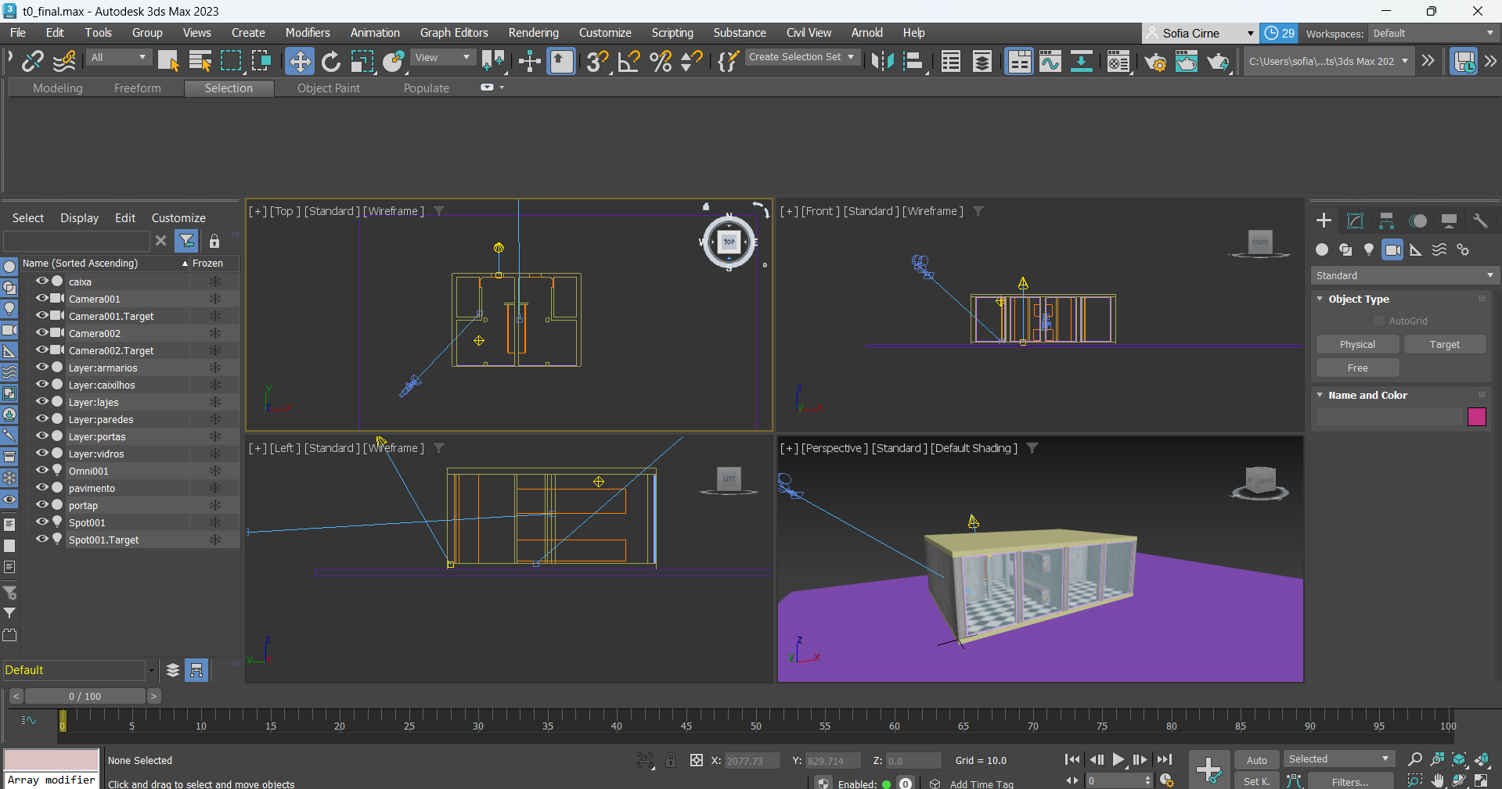Open the Rendering menu
Image resolution: width=1502 pixels, height=789 pixels.
pos(533,33)
